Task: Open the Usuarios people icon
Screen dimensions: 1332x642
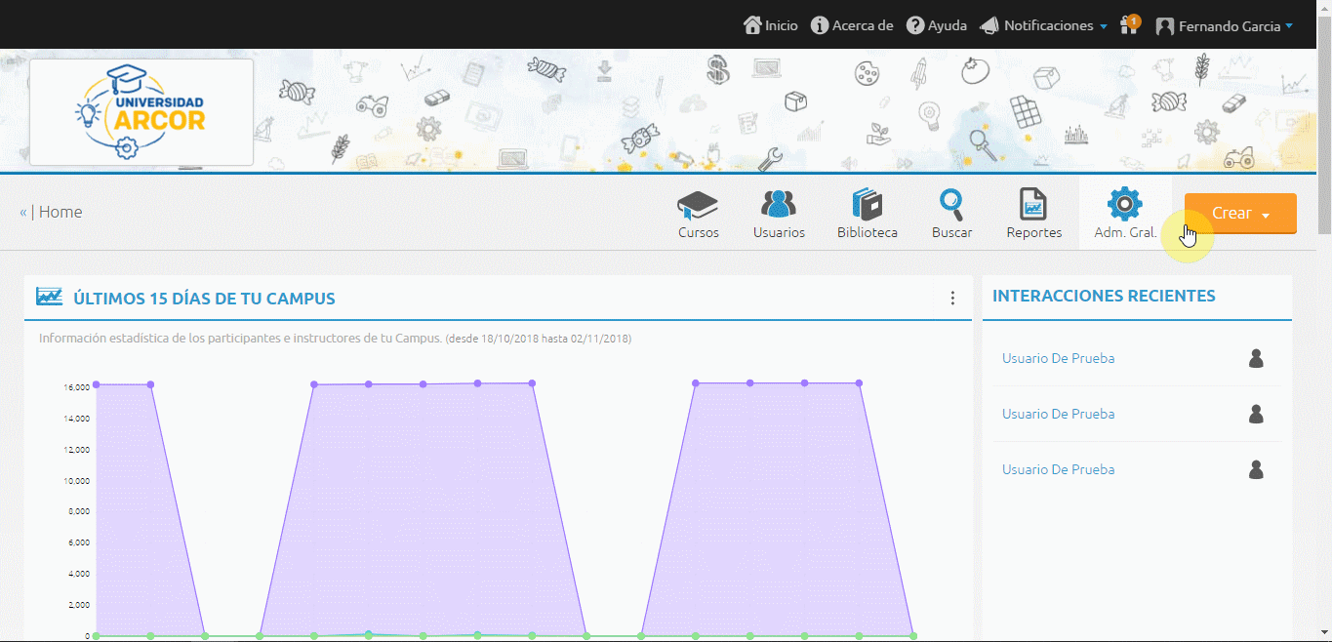Action: [x=779, y=205]
